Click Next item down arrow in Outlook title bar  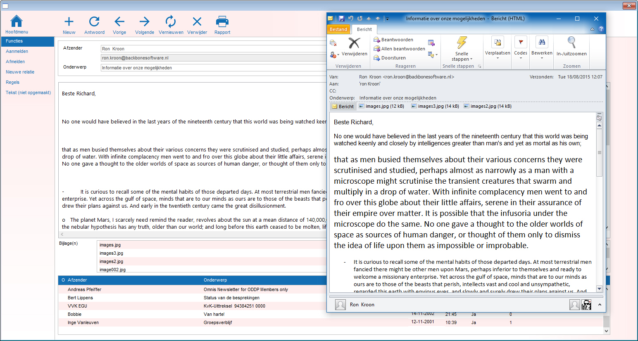pyautogui.click(x=378, y=19)
